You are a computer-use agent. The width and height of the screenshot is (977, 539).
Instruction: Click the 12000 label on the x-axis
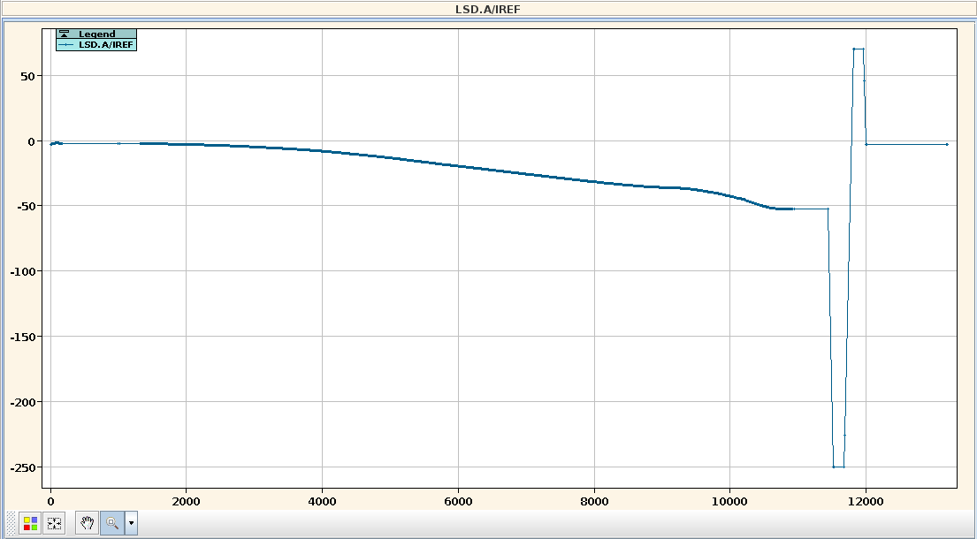(866, 501)
